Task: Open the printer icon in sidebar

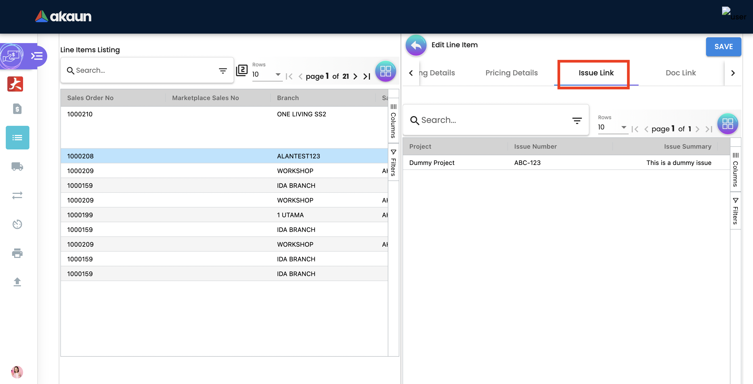Action: tap(17, 253)
